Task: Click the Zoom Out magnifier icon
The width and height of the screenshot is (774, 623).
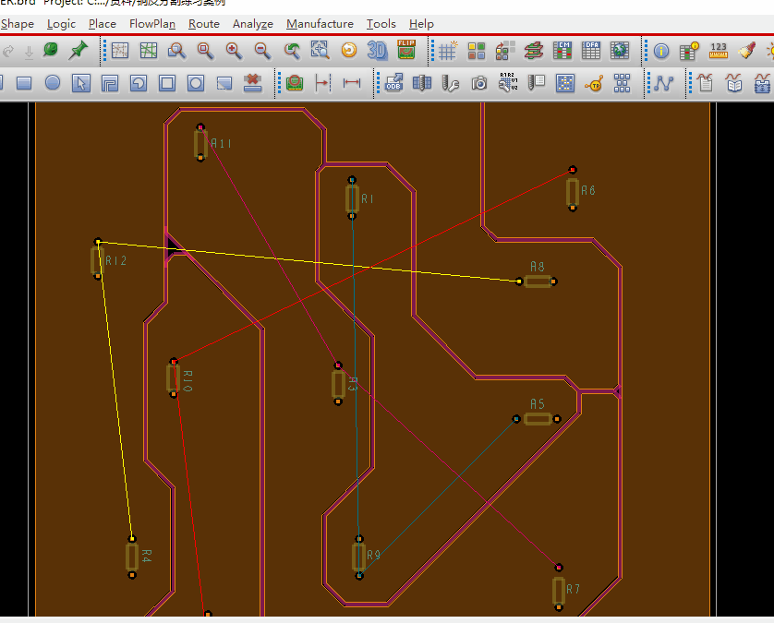Action: [262, 51]
